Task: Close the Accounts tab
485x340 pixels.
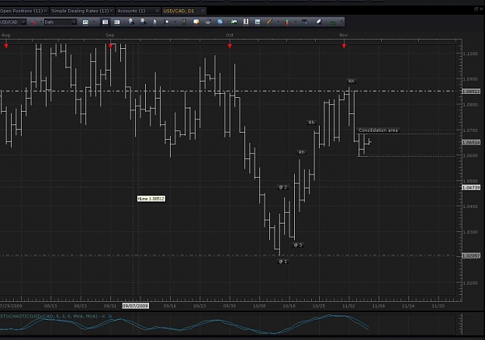Action: 157,11
